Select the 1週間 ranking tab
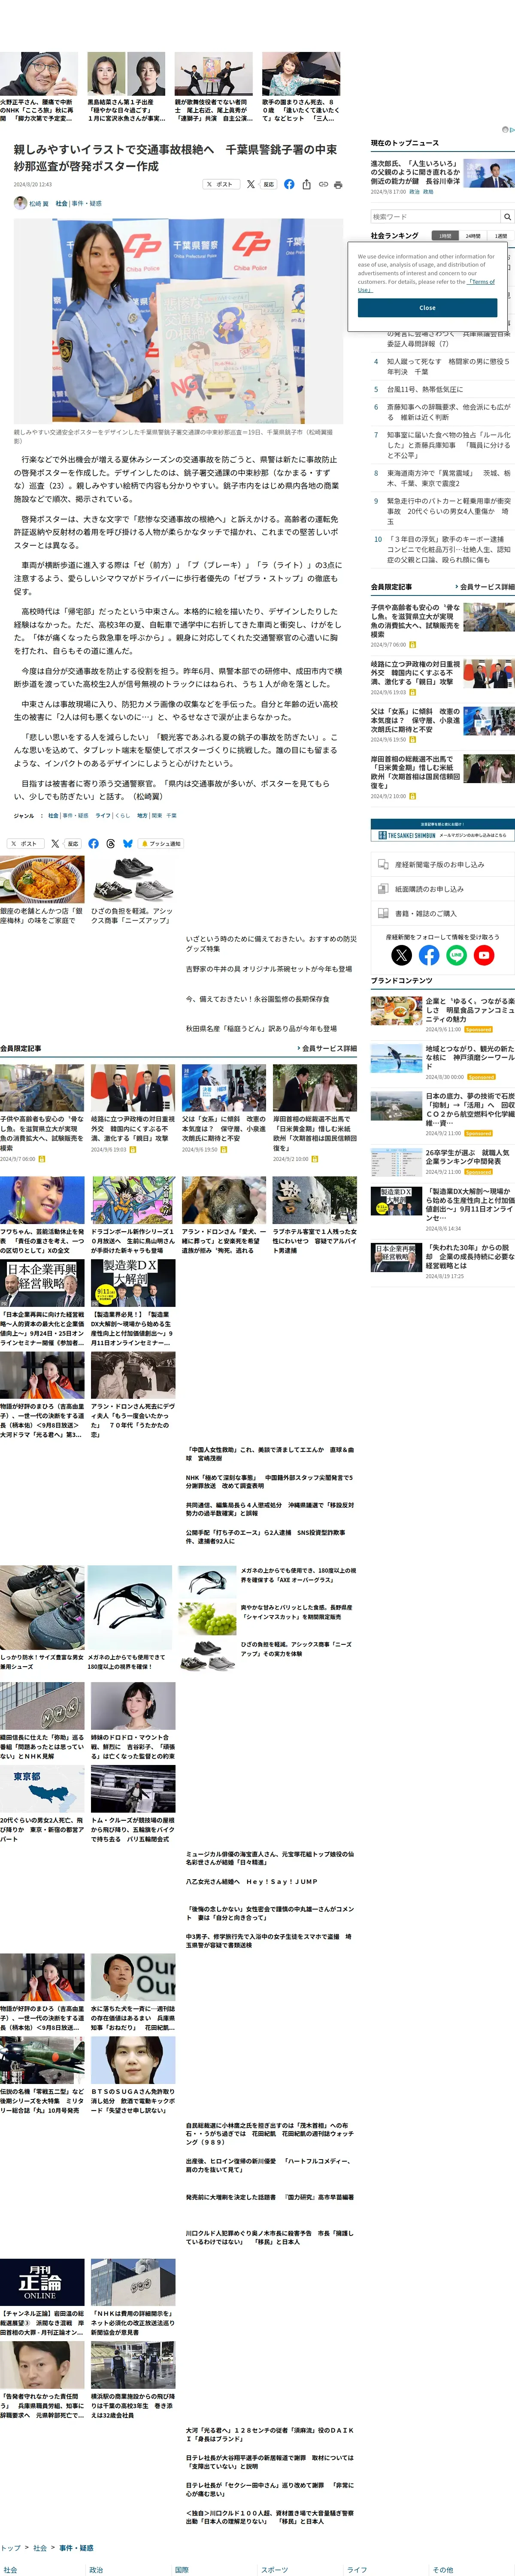 click(x=501, y=236)
